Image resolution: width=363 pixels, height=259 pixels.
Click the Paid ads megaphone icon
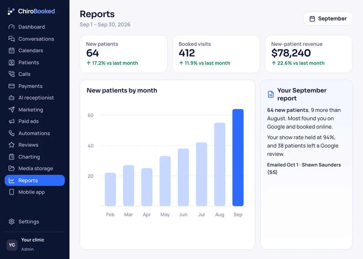pos(12,121)
